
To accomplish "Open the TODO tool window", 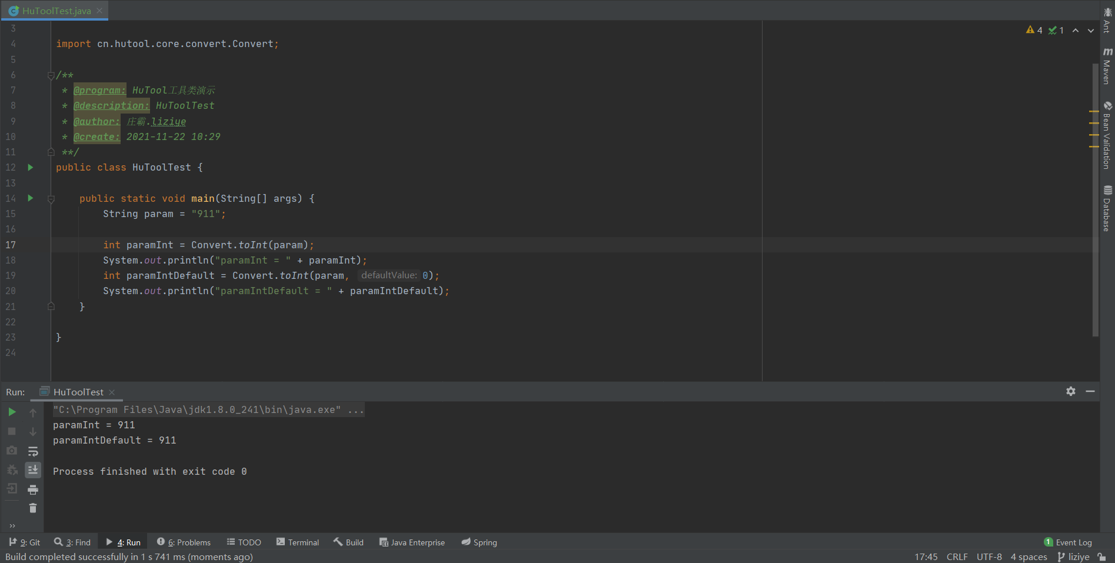I will [244, 542].
